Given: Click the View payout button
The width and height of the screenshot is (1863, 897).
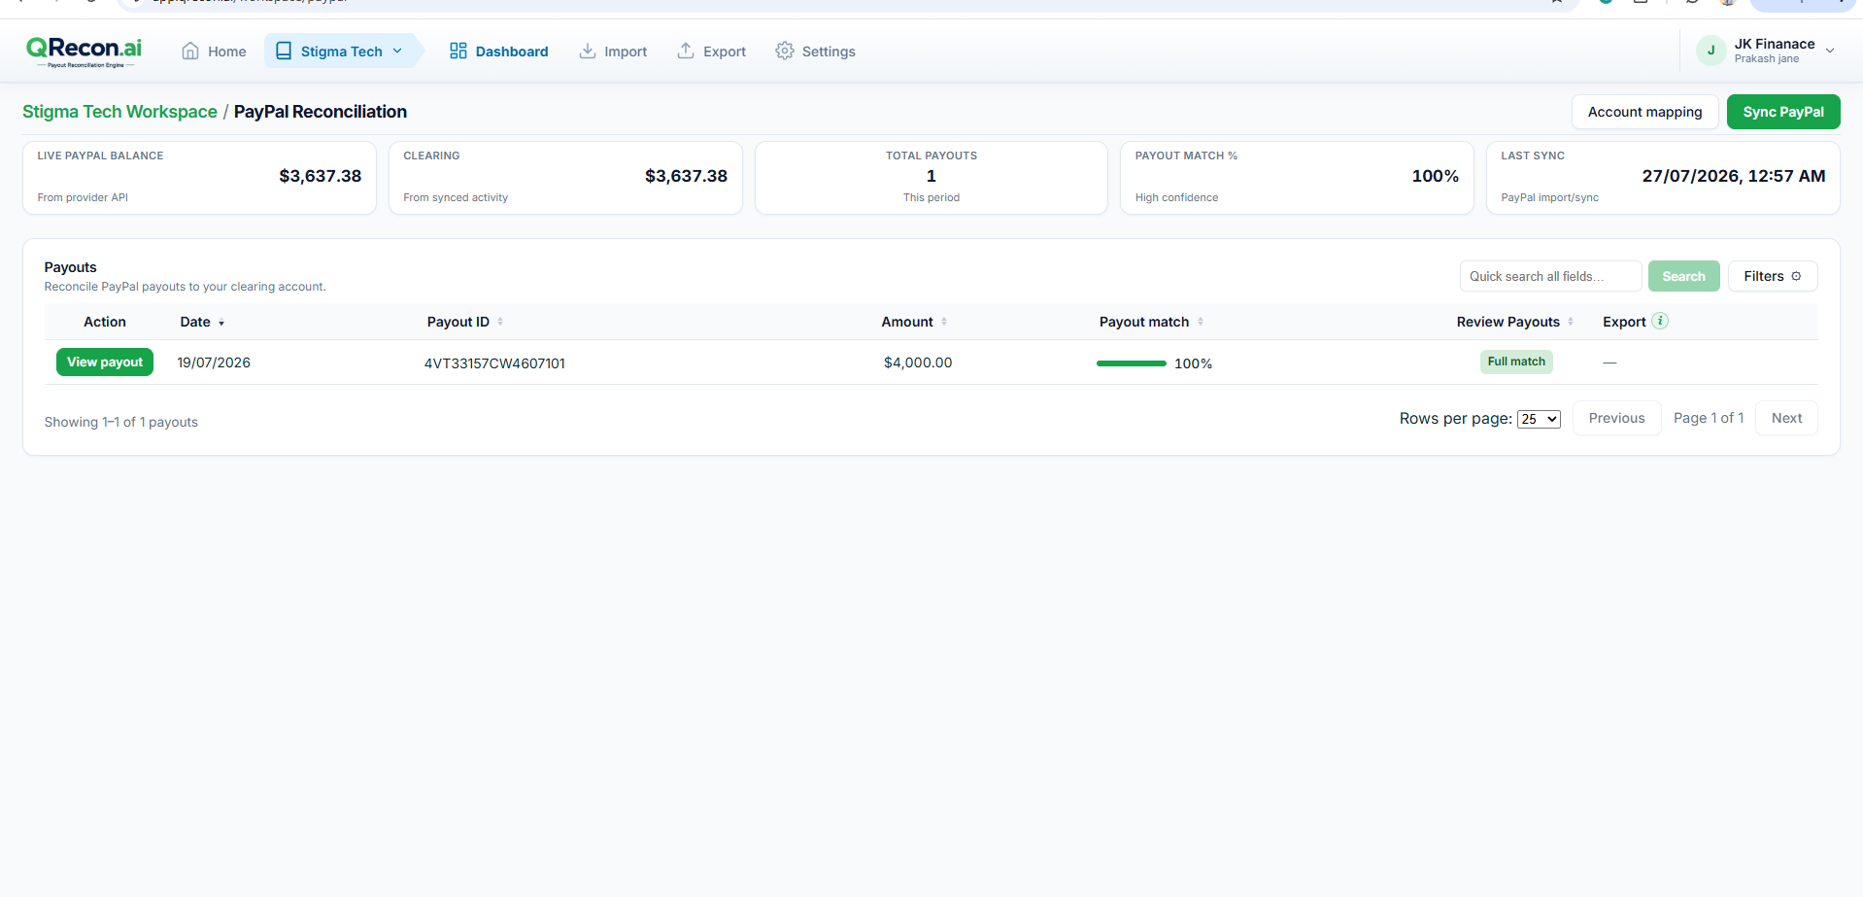Looking at the screenshot, I should click(105, 362).
